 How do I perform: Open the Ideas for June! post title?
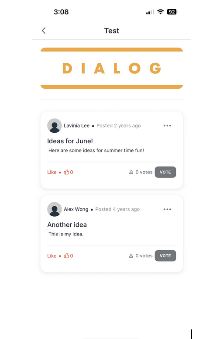coord(70,141)
